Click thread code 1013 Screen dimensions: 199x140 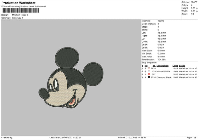pos(175,68)
